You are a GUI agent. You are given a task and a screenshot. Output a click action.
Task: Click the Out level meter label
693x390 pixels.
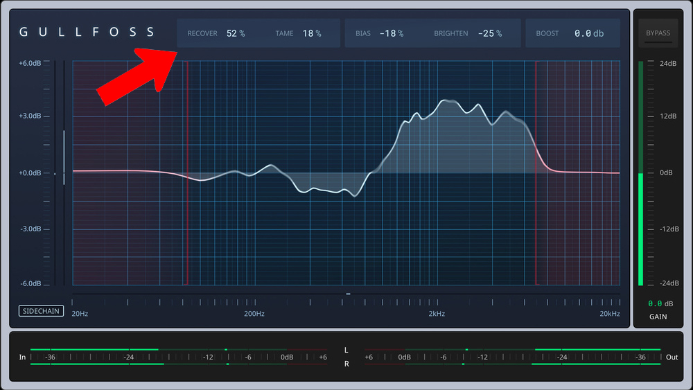tap(672, 357)
